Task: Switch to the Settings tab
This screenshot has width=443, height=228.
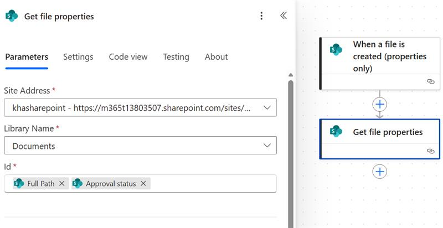Action: tap(78, 56)
